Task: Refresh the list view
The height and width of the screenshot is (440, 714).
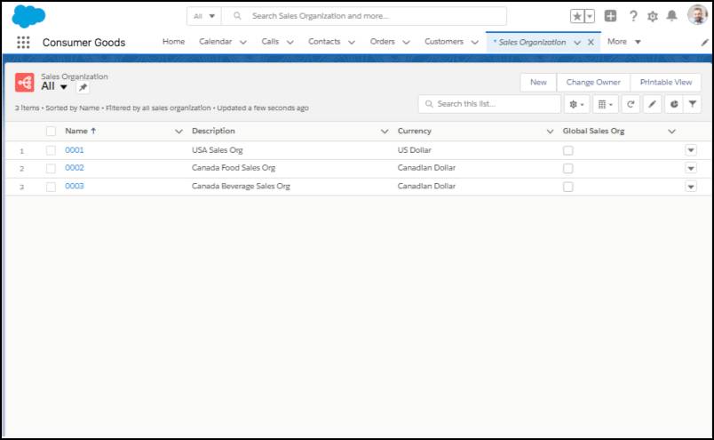Action: pyautogui.click(x=631, y=104)
